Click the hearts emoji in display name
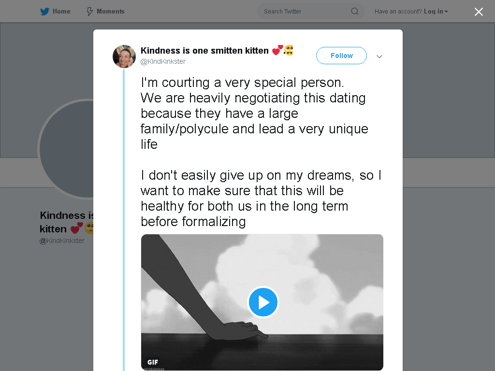Image resolution: width=495 pixels, height=371 pixels. pos(277,50)
